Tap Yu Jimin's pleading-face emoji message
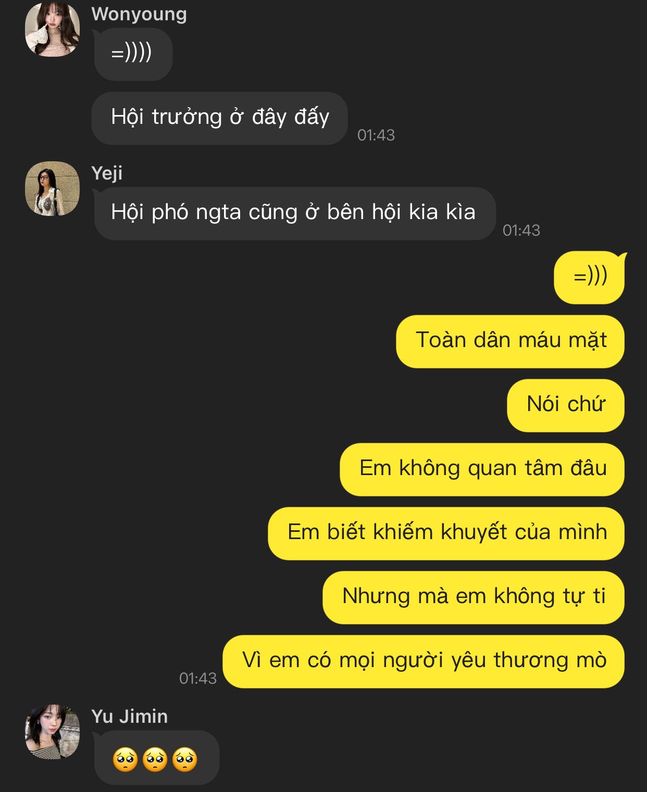This screenshot has width=647, height=792. [x=156, y=759]
